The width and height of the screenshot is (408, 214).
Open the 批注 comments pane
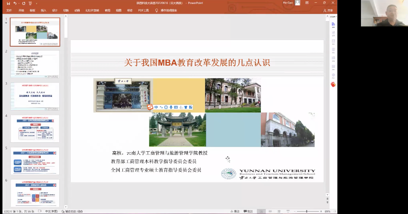tap(248, 211)
